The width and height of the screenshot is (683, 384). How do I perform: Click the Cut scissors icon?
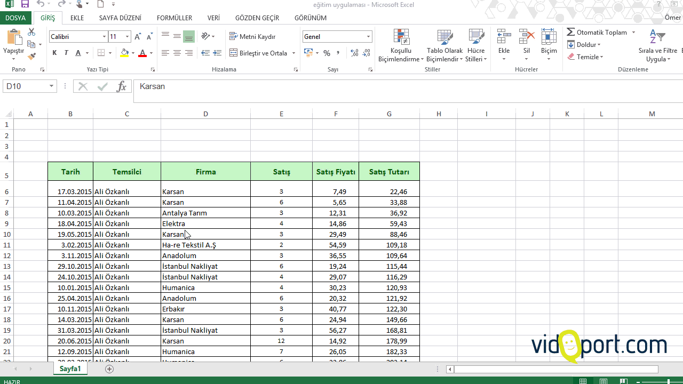point(31,33)
